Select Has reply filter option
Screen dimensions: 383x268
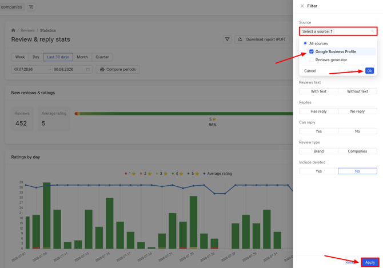pos(318,111)
